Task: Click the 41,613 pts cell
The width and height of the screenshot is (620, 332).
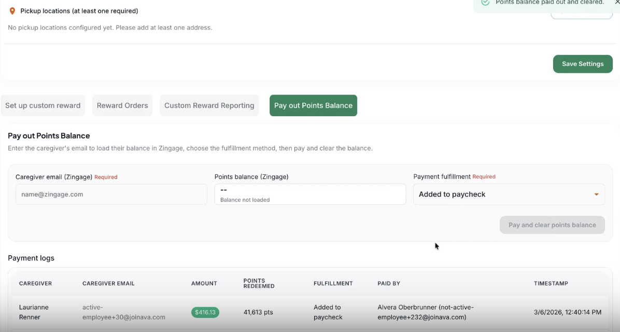Action: 258,312
